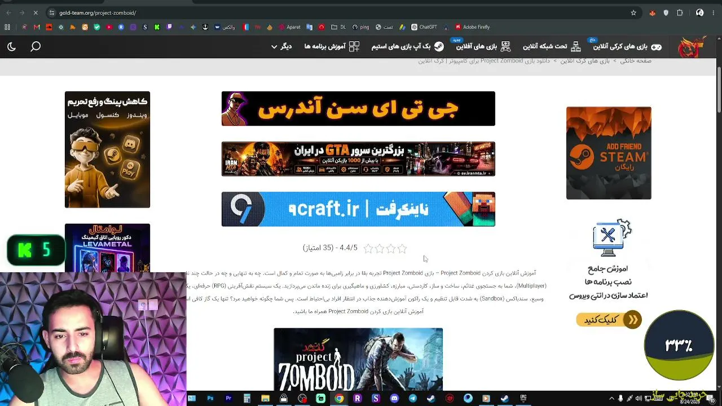Open بازی های کرک آنلاین breadcrumb link
Screen dimensions: 722x406
(585, 61)
